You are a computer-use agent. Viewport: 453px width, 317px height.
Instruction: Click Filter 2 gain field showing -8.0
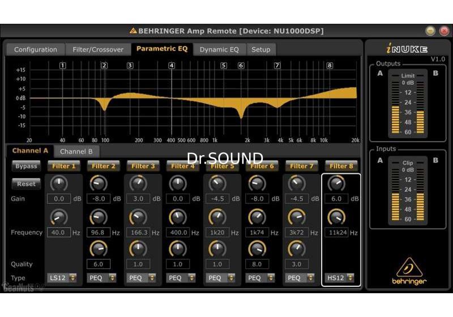point(99,199)
